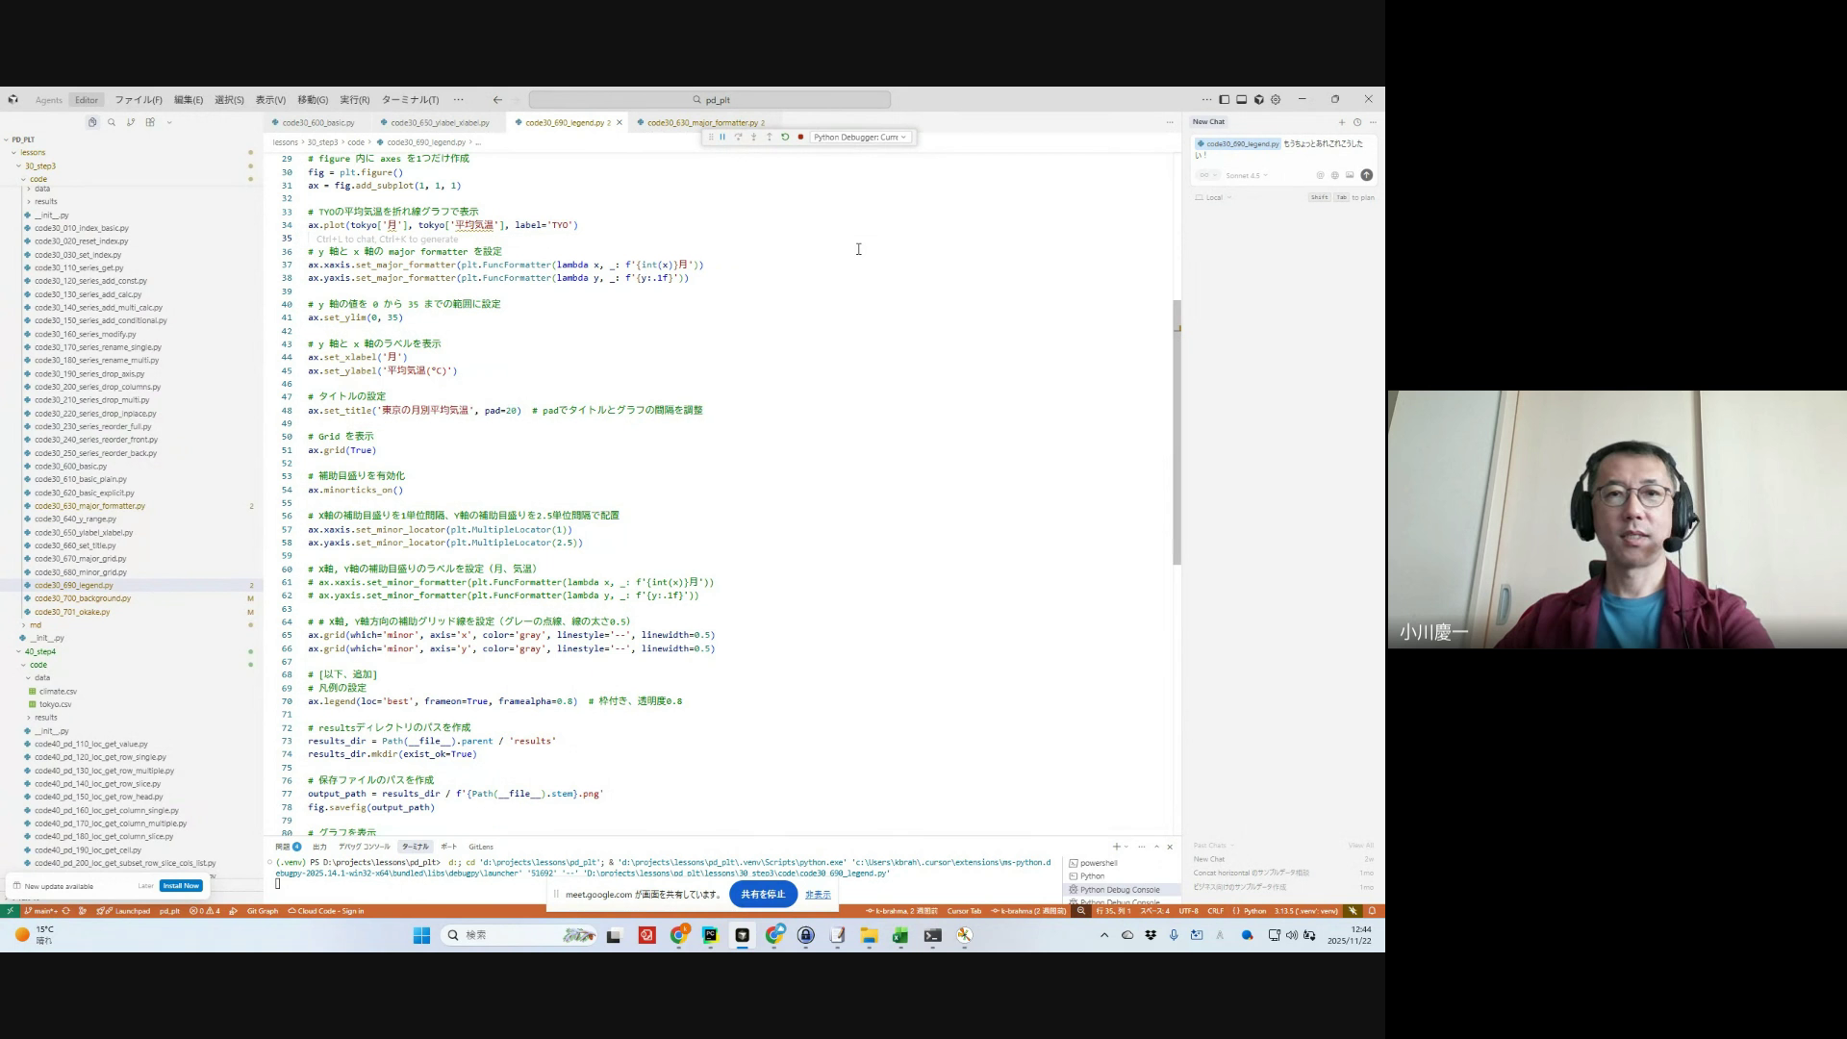Toggle the primary sidebar layout
Screen dimensions: 1847x1039
1225,100
